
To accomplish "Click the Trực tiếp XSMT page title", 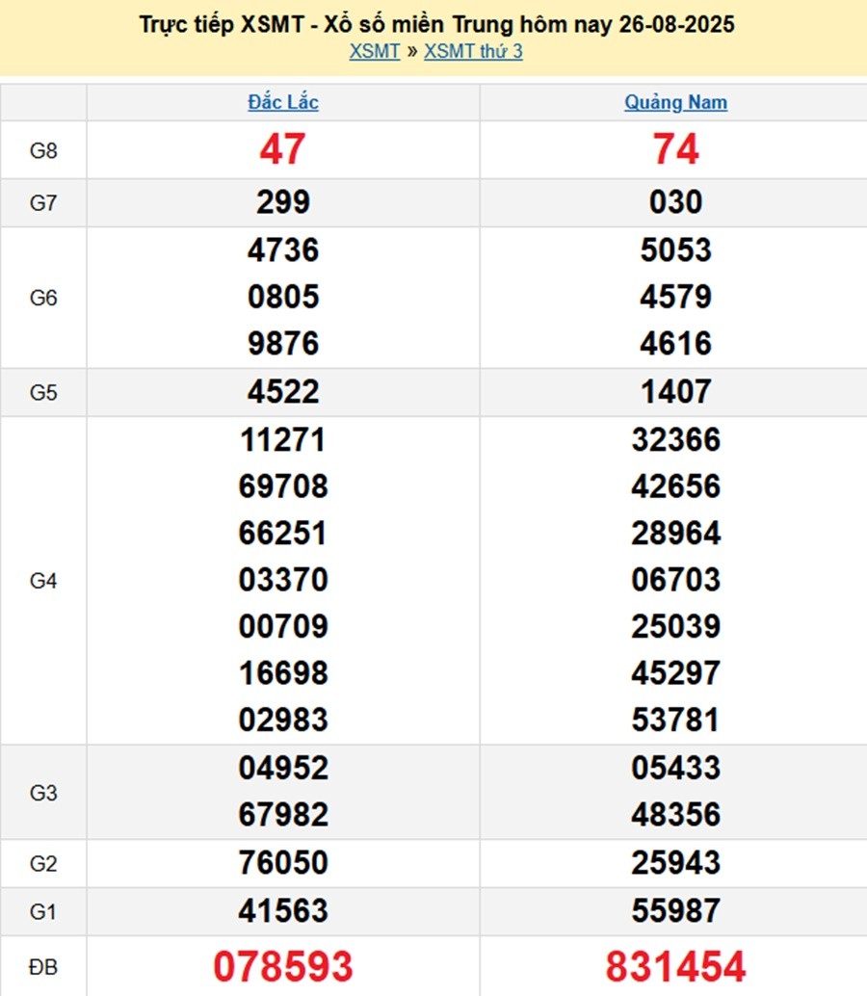I will click(436, 24).
